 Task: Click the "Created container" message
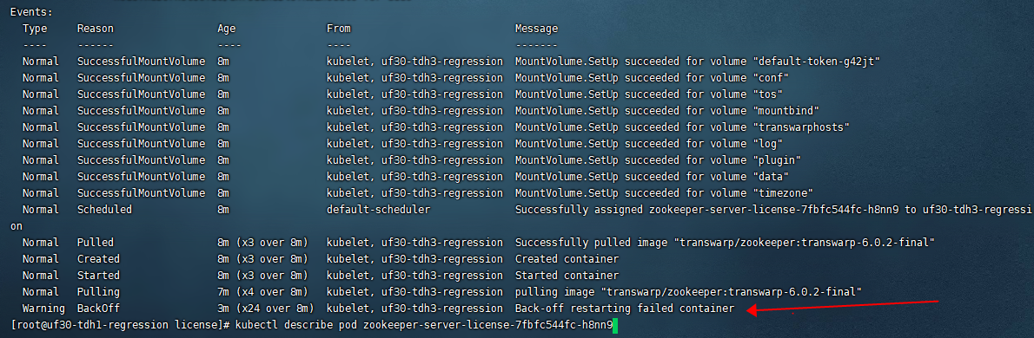567,259
